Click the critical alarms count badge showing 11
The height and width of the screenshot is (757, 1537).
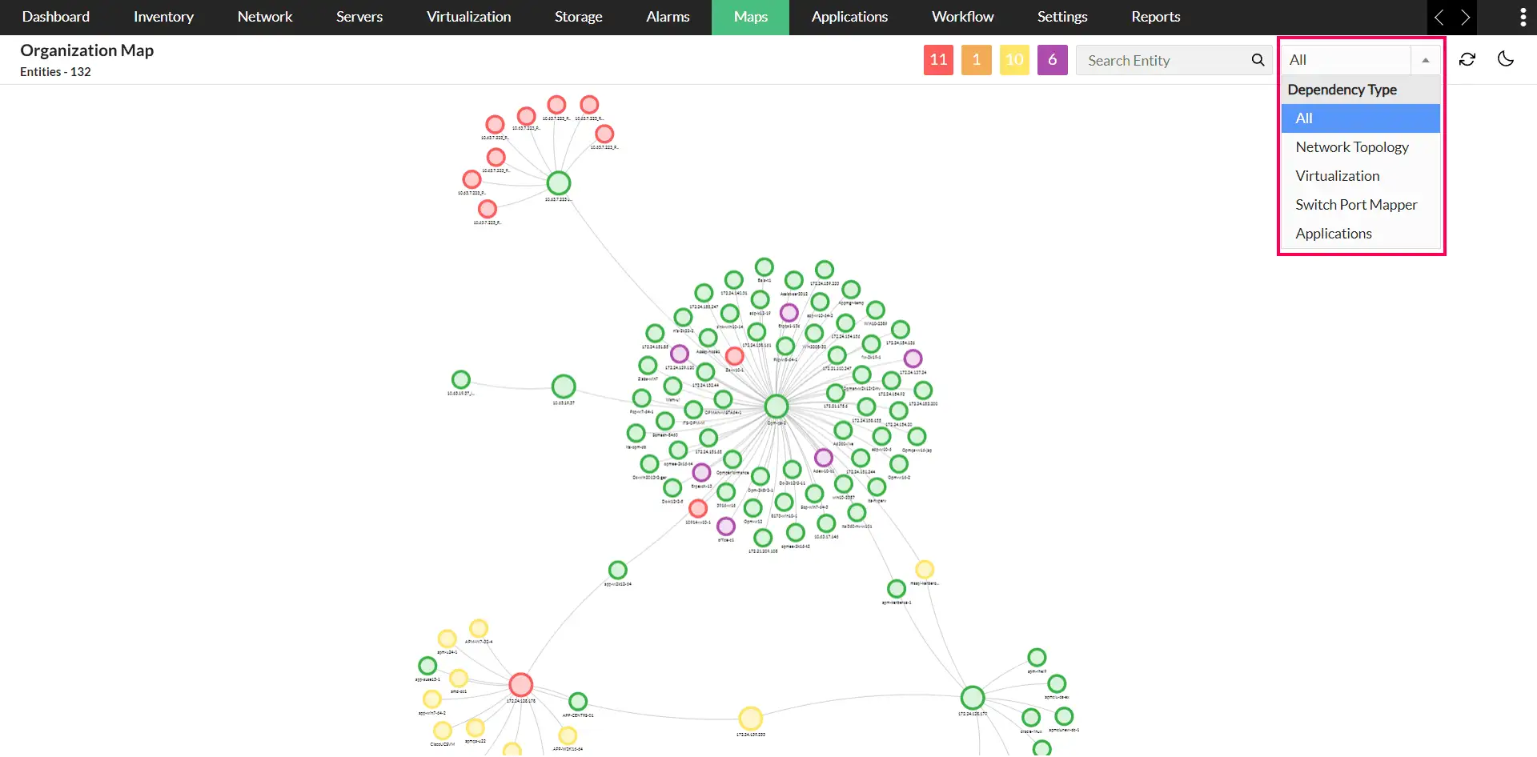[x=938, y=59]
